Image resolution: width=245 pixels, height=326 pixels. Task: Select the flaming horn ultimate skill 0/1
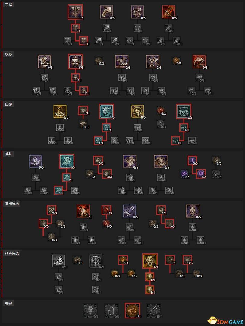[x=58, y=261]
